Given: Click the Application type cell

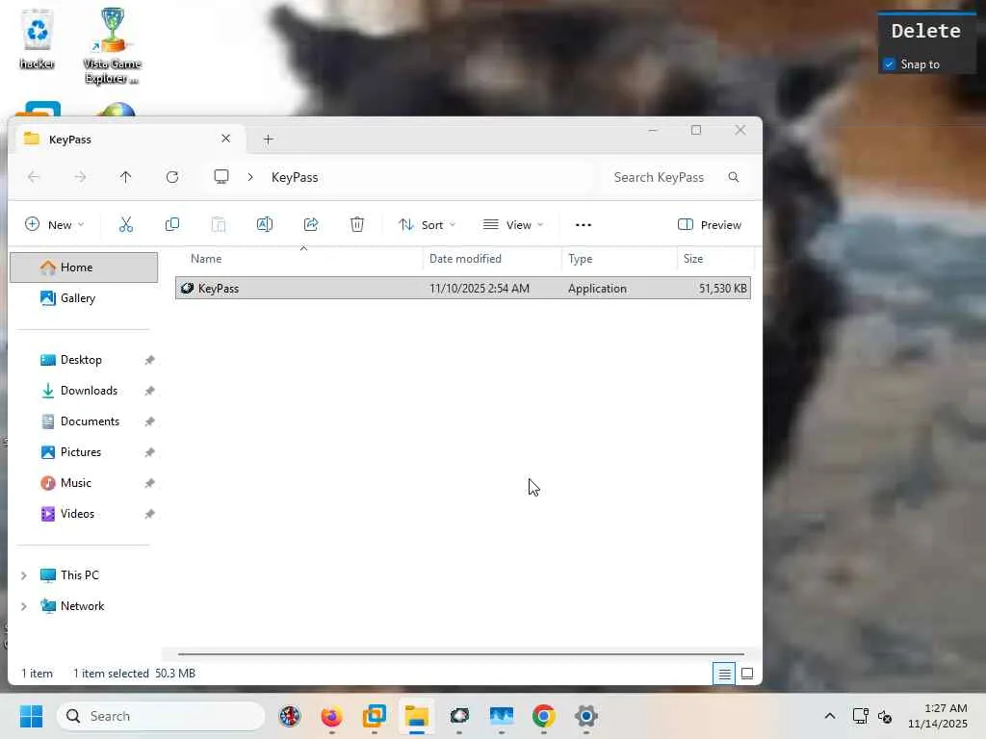Looking at the screenshot, I should (597, 289).
